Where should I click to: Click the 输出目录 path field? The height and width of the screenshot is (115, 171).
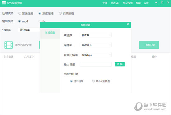[x=95, y=64]
